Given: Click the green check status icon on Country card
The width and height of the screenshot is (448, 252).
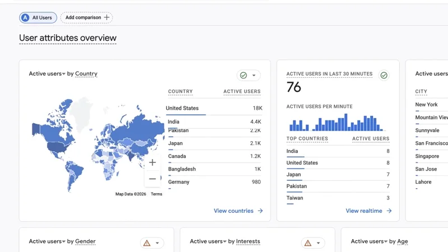Looking at the screenshot, I should tap(244, 75).
